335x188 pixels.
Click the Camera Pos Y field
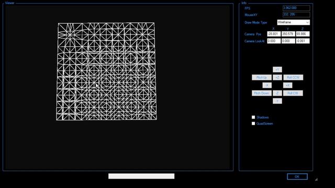pyautogui.click(x=288, y=34)
